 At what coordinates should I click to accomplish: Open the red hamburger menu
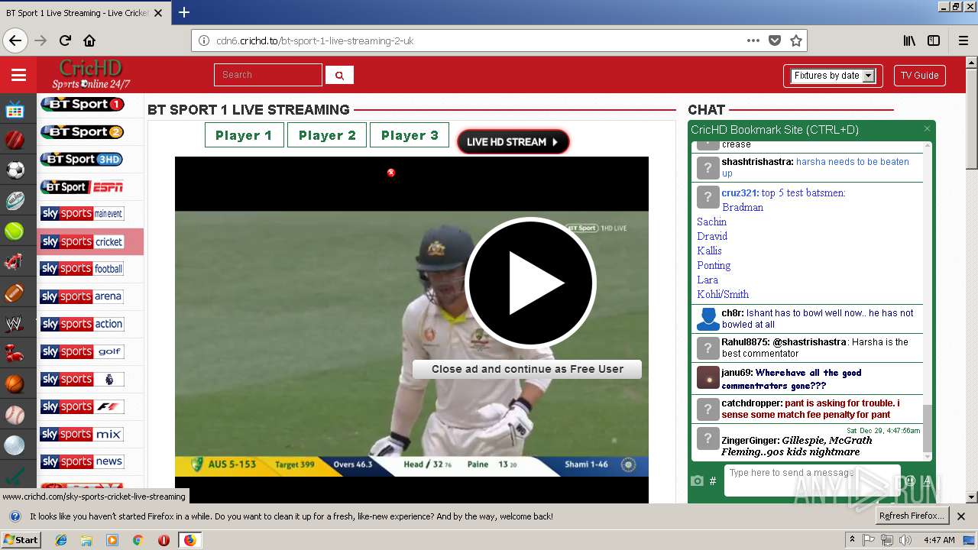18,75
